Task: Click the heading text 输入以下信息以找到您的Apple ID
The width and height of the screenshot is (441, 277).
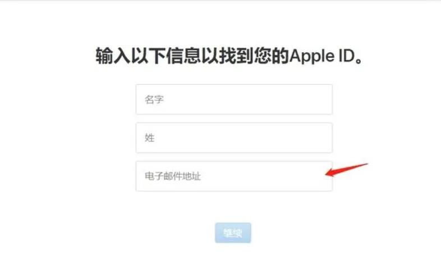Action: pyautogui.click(x=229, y=56)
